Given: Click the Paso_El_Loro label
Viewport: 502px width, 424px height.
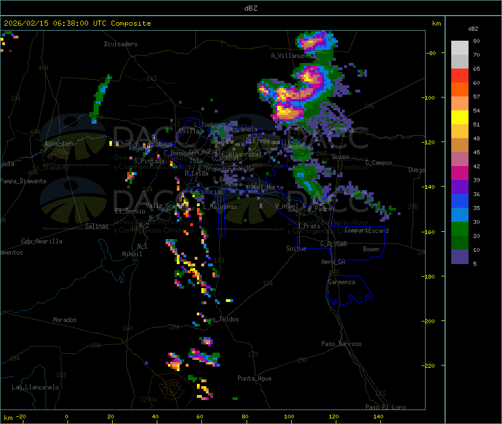Looking at the screenshot, I should tap(386, 407).
